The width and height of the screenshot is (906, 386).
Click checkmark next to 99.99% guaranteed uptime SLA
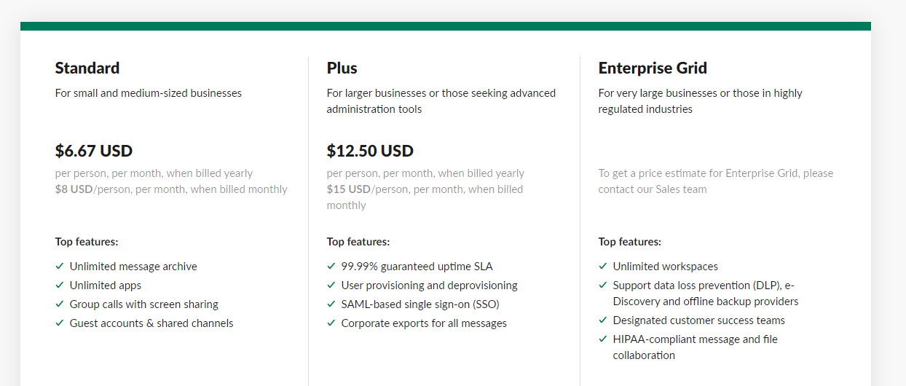pyautogui.click(x=331, y=267)
